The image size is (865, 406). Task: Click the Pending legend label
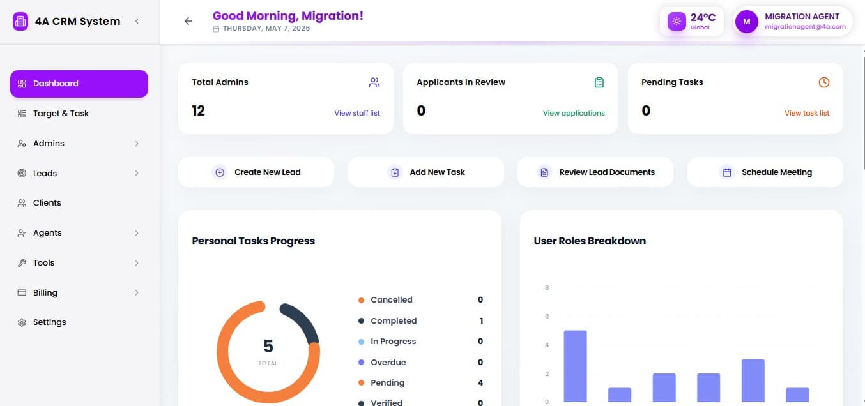click(387, 383)
